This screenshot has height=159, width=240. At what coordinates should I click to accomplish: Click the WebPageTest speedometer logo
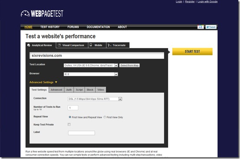[x=25, y=13]
